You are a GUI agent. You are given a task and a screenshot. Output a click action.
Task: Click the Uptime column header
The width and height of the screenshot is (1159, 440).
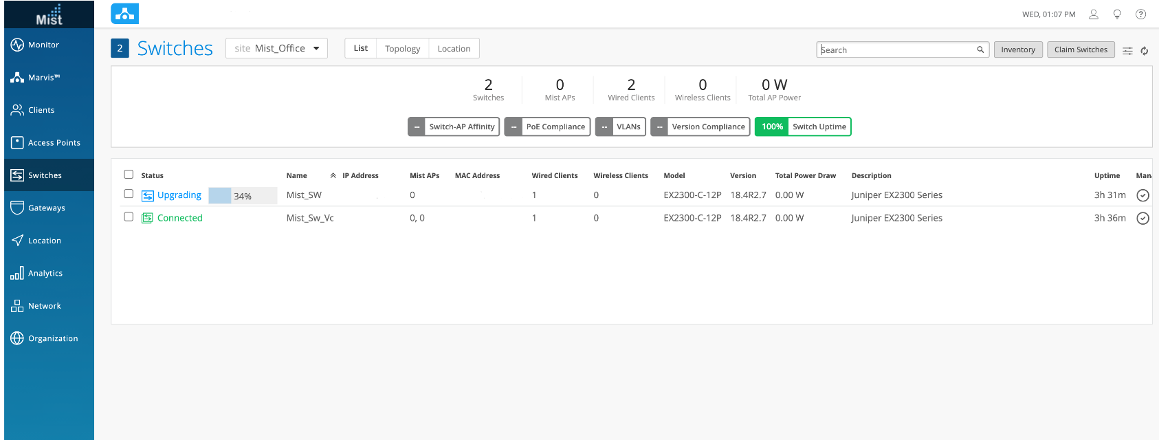1107,176
